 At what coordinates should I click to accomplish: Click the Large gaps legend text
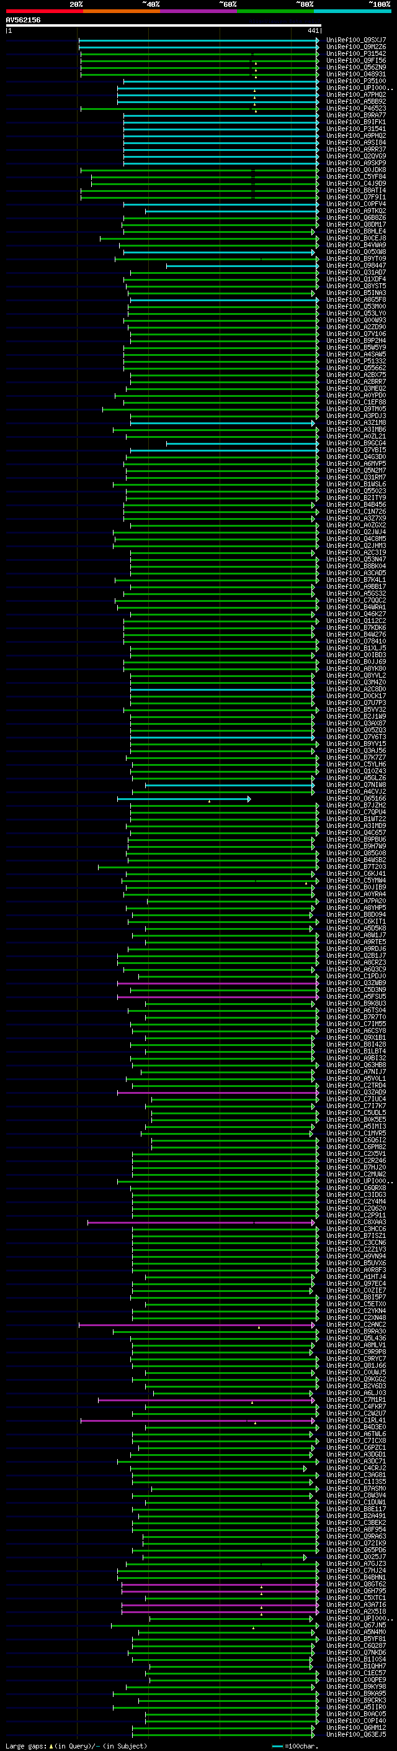[76, 1746]
